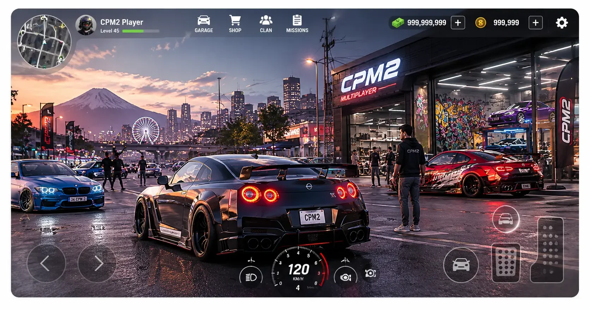
Task: Click the green cash stack icon
Action: (398, 23)
